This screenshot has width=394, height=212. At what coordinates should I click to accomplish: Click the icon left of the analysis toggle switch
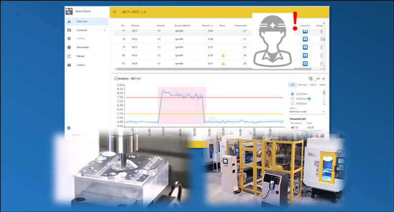tap(311, 78)
